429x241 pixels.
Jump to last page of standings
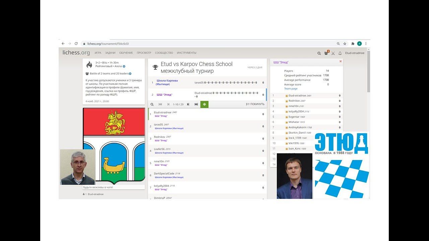pos(196,104)
